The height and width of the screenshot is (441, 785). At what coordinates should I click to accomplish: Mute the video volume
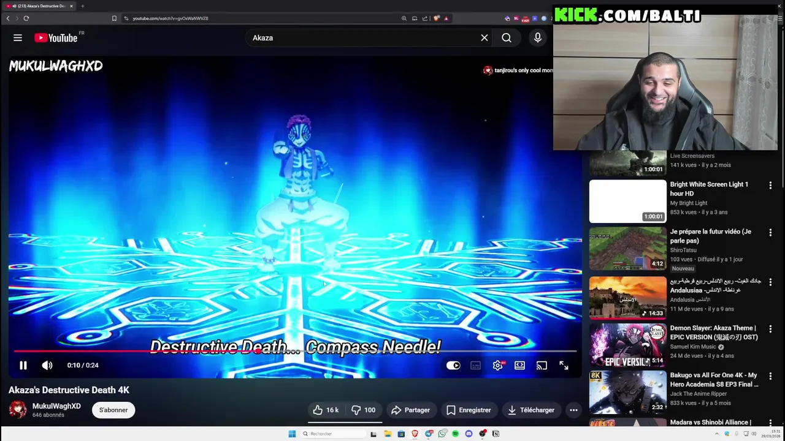(47, 365)
